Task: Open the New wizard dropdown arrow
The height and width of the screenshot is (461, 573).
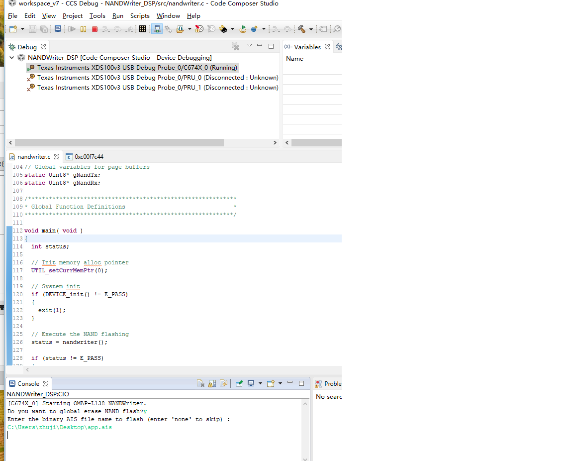Action: point(22,29)
